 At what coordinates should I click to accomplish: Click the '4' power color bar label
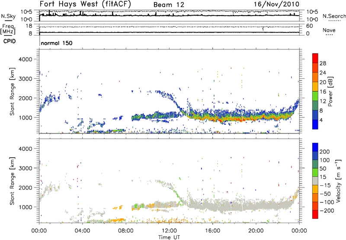pyautogui.click(x=321, y=120)
